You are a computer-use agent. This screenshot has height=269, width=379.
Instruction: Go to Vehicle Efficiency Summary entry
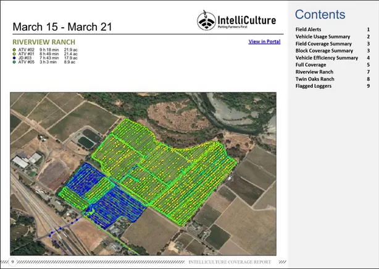pos(327,58)
